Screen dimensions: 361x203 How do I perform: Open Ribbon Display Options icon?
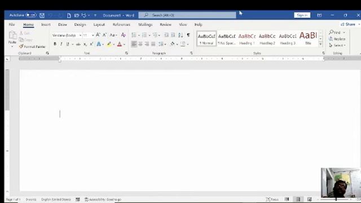click(x=319, y=15)
